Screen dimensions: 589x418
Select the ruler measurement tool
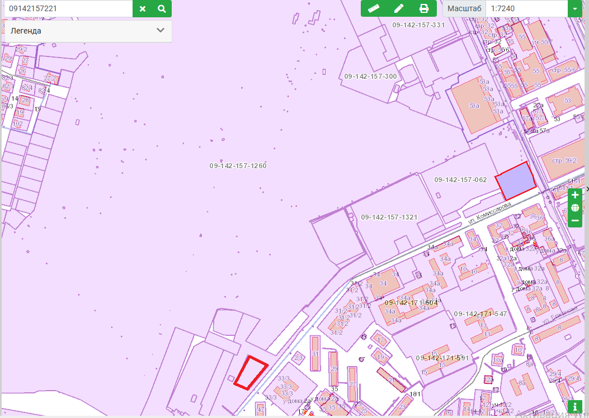(374, 8)
